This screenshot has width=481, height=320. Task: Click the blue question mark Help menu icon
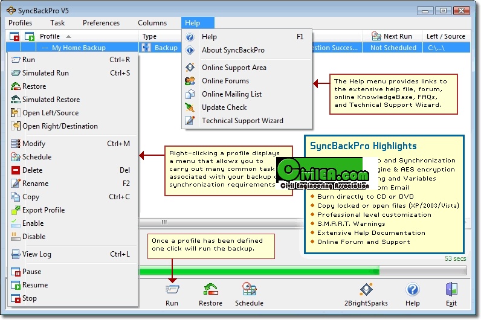[190, 37]
